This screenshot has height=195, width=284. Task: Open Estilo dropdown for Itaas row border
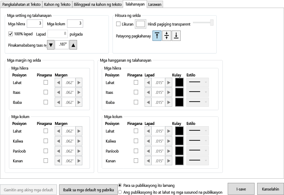click(x=197, y=92)
